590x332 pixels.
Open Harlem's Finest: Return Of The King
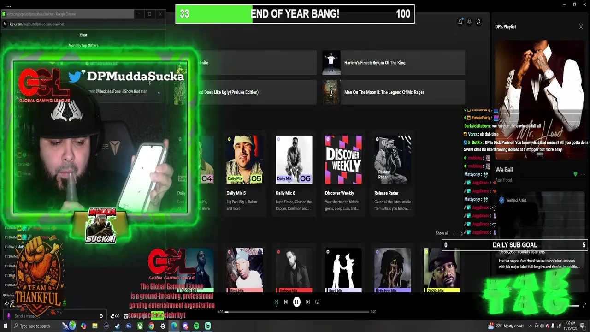point(394,63)
